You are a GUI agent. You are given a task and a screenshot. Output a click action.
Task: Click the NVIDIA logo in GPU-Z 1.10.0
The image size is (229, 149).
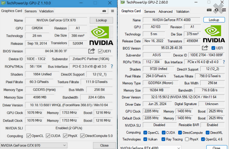[101, 35]
